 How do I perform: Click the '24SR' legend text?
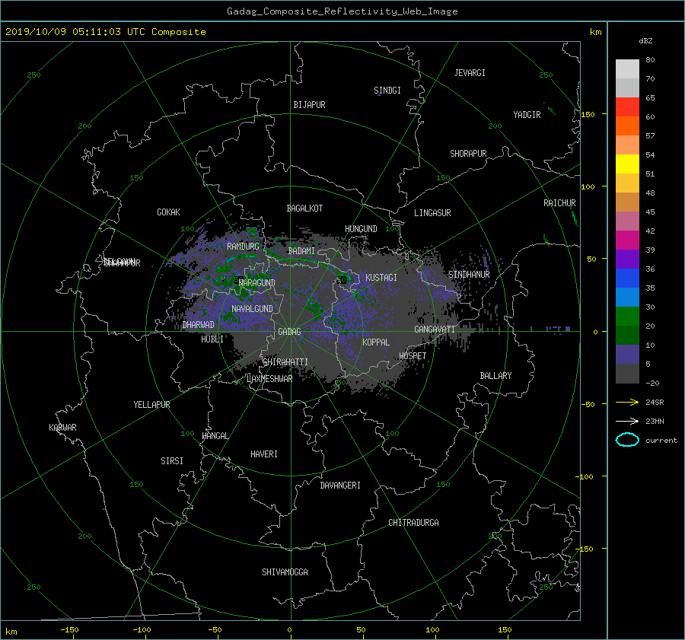(655, 403)
